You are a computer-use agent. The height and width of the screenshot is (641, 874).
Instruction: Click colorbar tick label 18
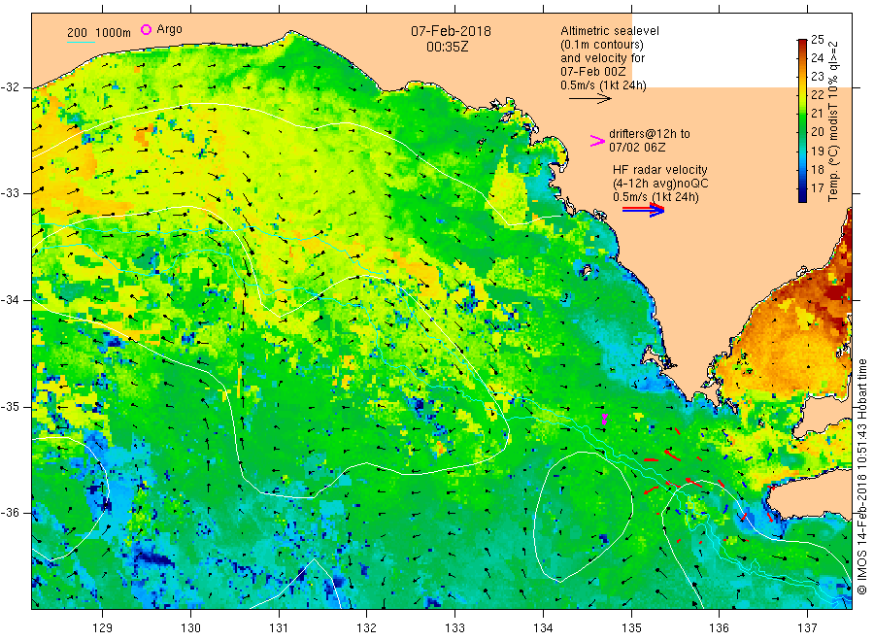pos(817,169)
